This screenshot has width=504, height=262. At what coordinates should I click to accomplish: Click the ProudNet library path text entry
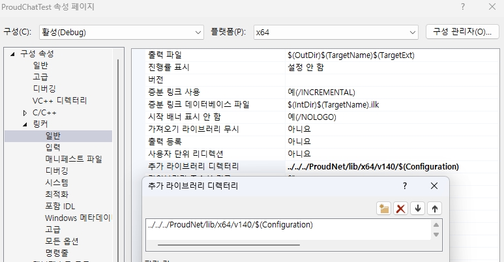tap(231, 226)
